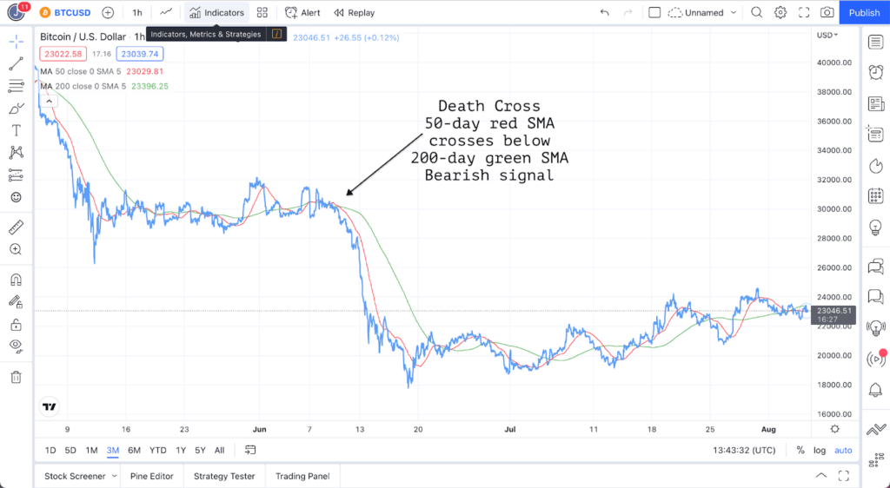
Task: Open the user profile avatar menu
Action: point(17,12)
